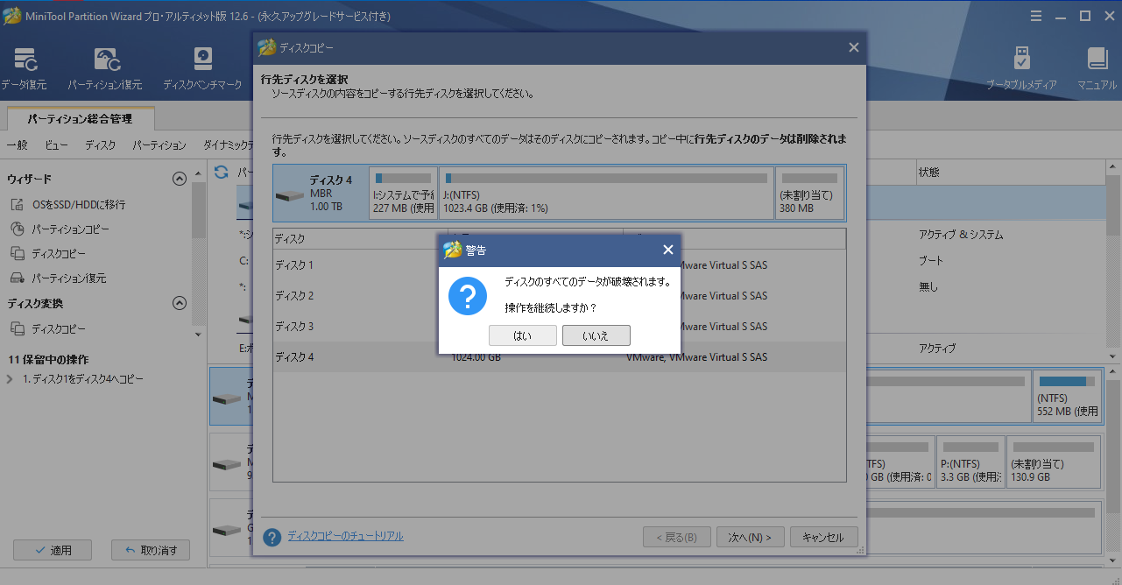Collapse the ウィザード section

tap(179, 178)
